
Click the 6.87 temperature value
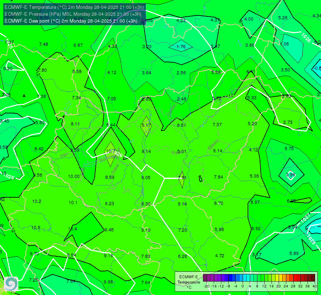pos(78,45)
